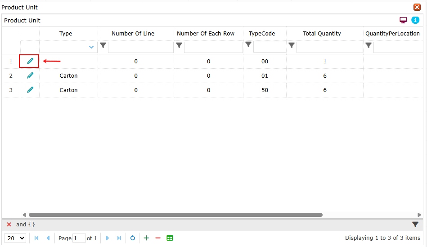The width and height of the screenshot is (427, 247).
Task: Click the Total Quantity filter text field
Action: click(x=329, y=47)
